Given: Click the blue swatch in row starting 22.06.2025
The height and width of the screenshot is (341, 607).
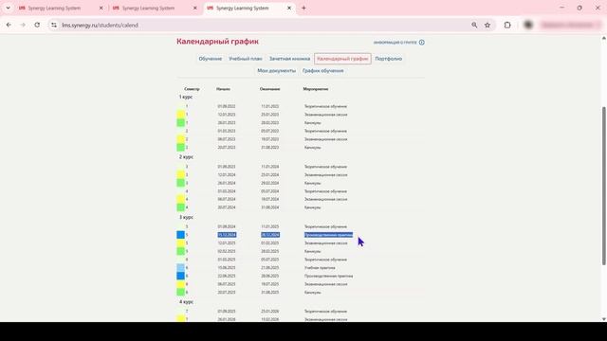Looking at the screenshot, I should 181,276.
